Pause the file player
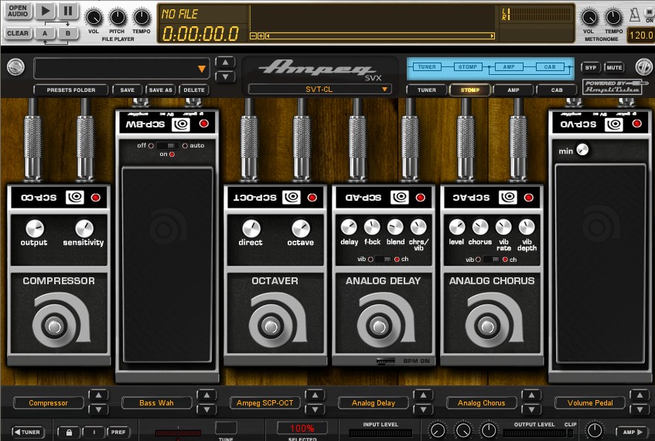 point(68,11)
